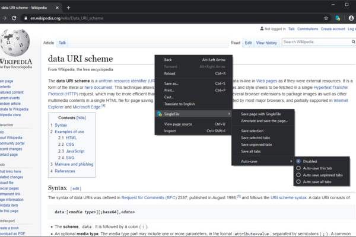Open the Download as PDF sidebar link
356x237 pixels.
12,233
